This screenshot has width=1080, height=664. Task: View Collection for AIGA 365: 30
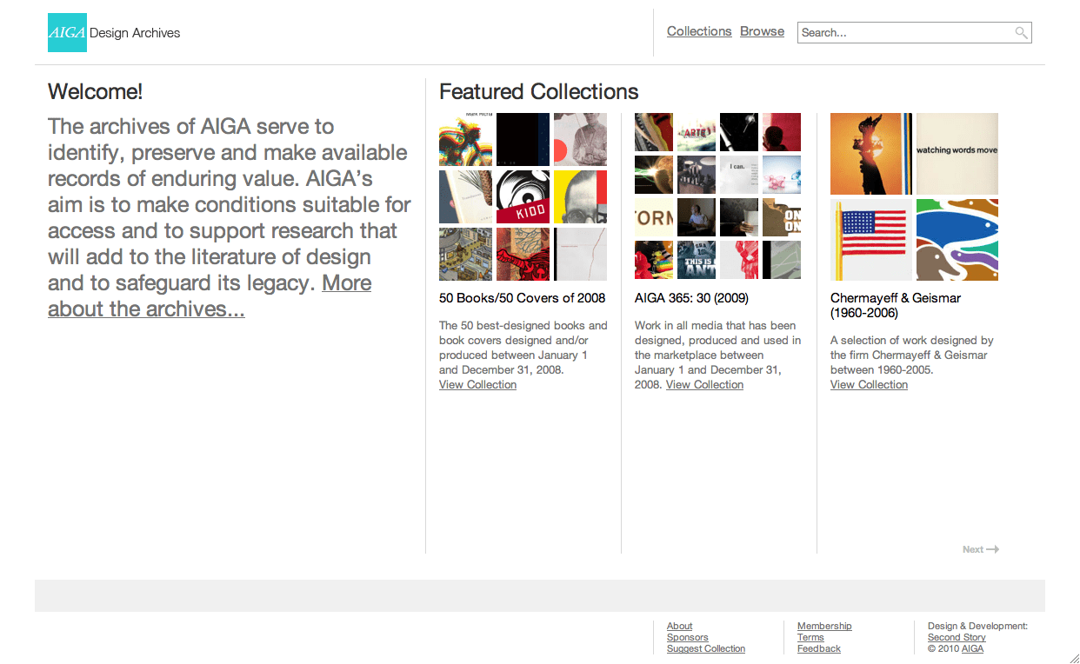tap(704, 385)
